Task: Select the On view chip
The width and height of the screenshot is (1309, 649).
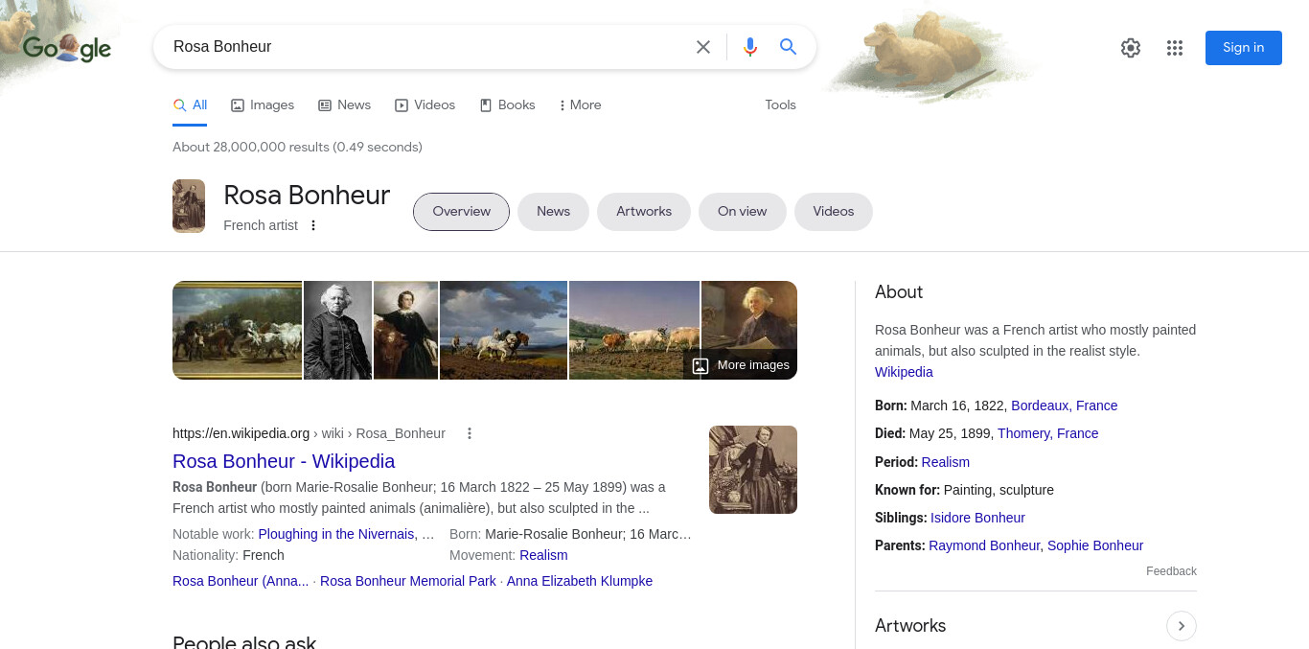Action: click(x=743, y=212)
